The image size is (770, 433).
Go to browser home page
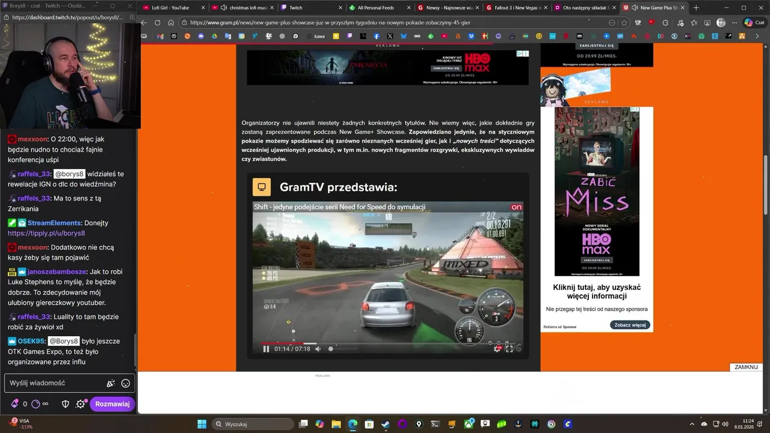171,22
